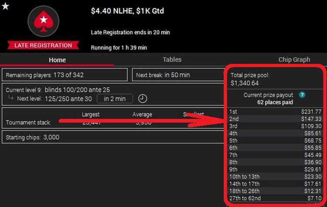
Task: Open the Tables tab
Action: pyautogui.click(x=172, y=60)
